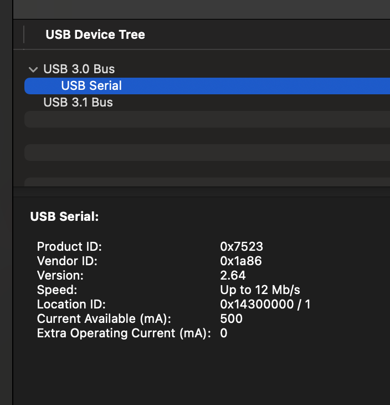This screenshot has width=390, height=405.
Task: Click the Current Available value 500
Action: [231, 318]
